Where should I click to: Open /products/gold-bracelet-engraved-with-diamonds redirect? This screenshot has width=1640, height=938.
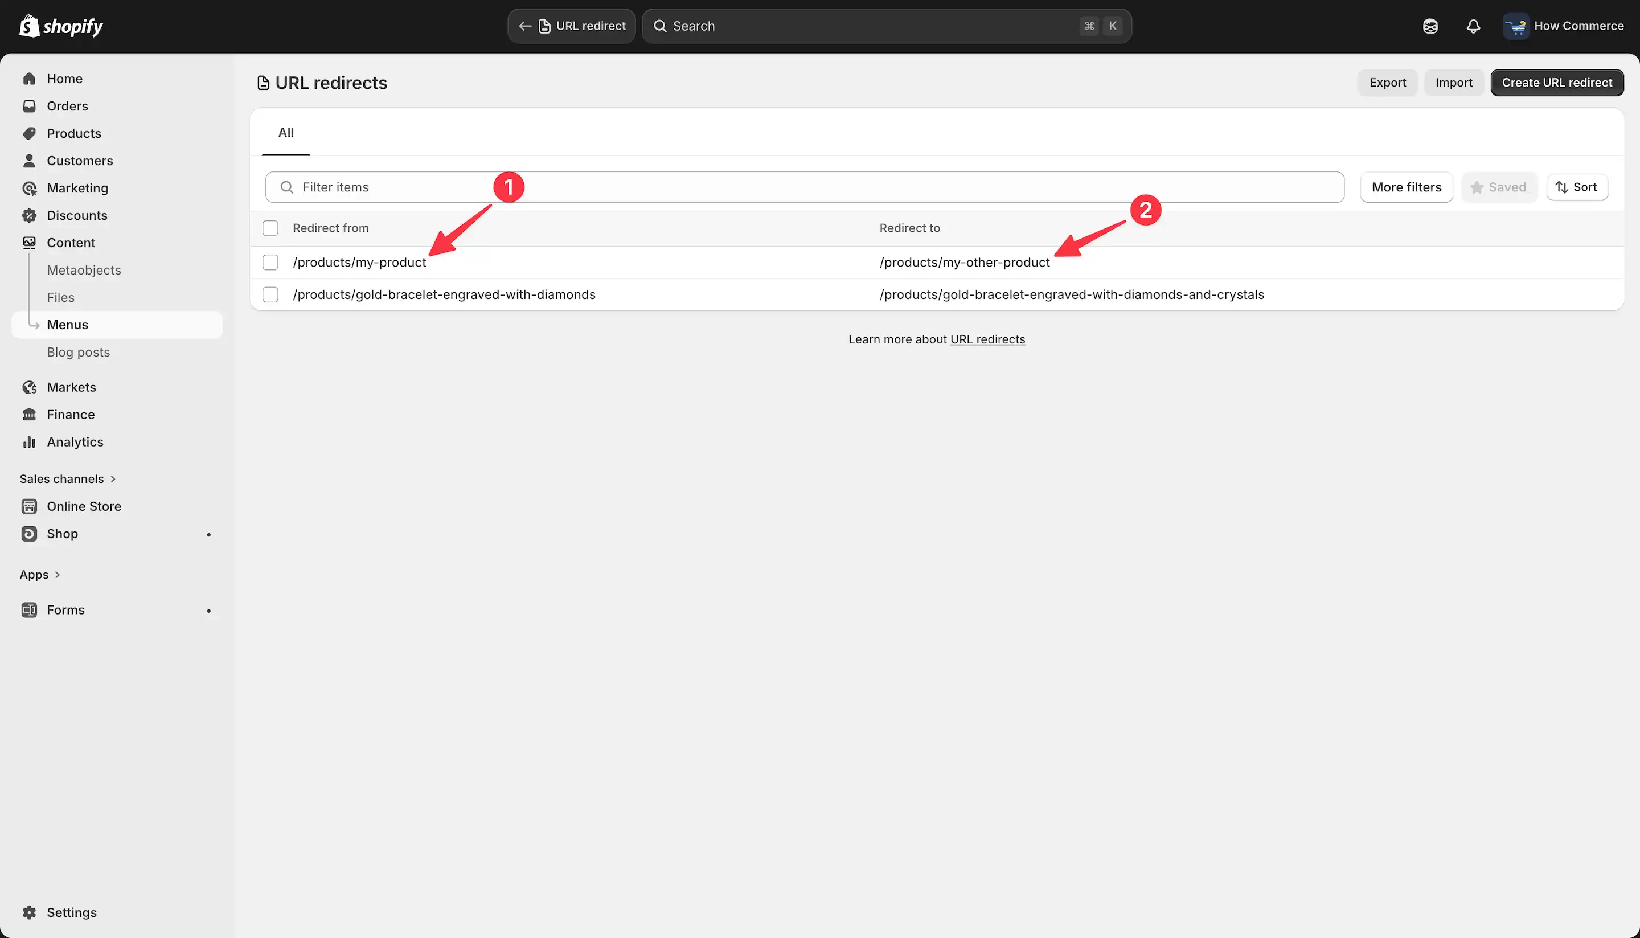pyautogui.click(x=444, y=294)
